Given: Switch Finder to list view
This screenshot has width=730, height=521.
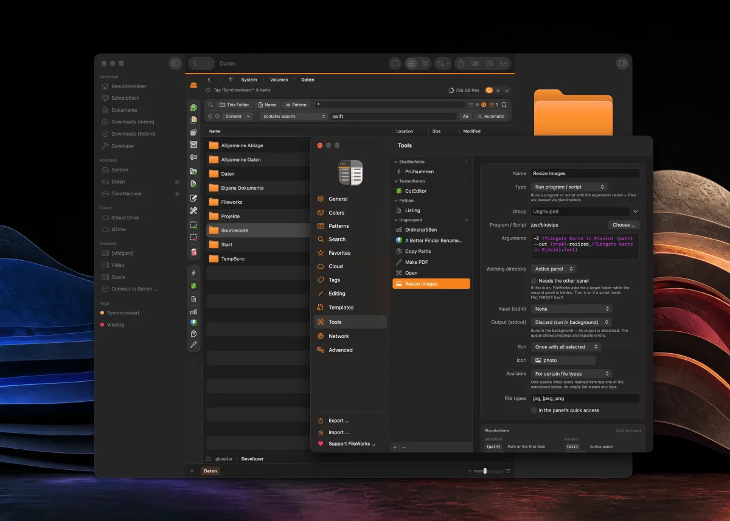Looking at the screenshot, I should point(411,63).
